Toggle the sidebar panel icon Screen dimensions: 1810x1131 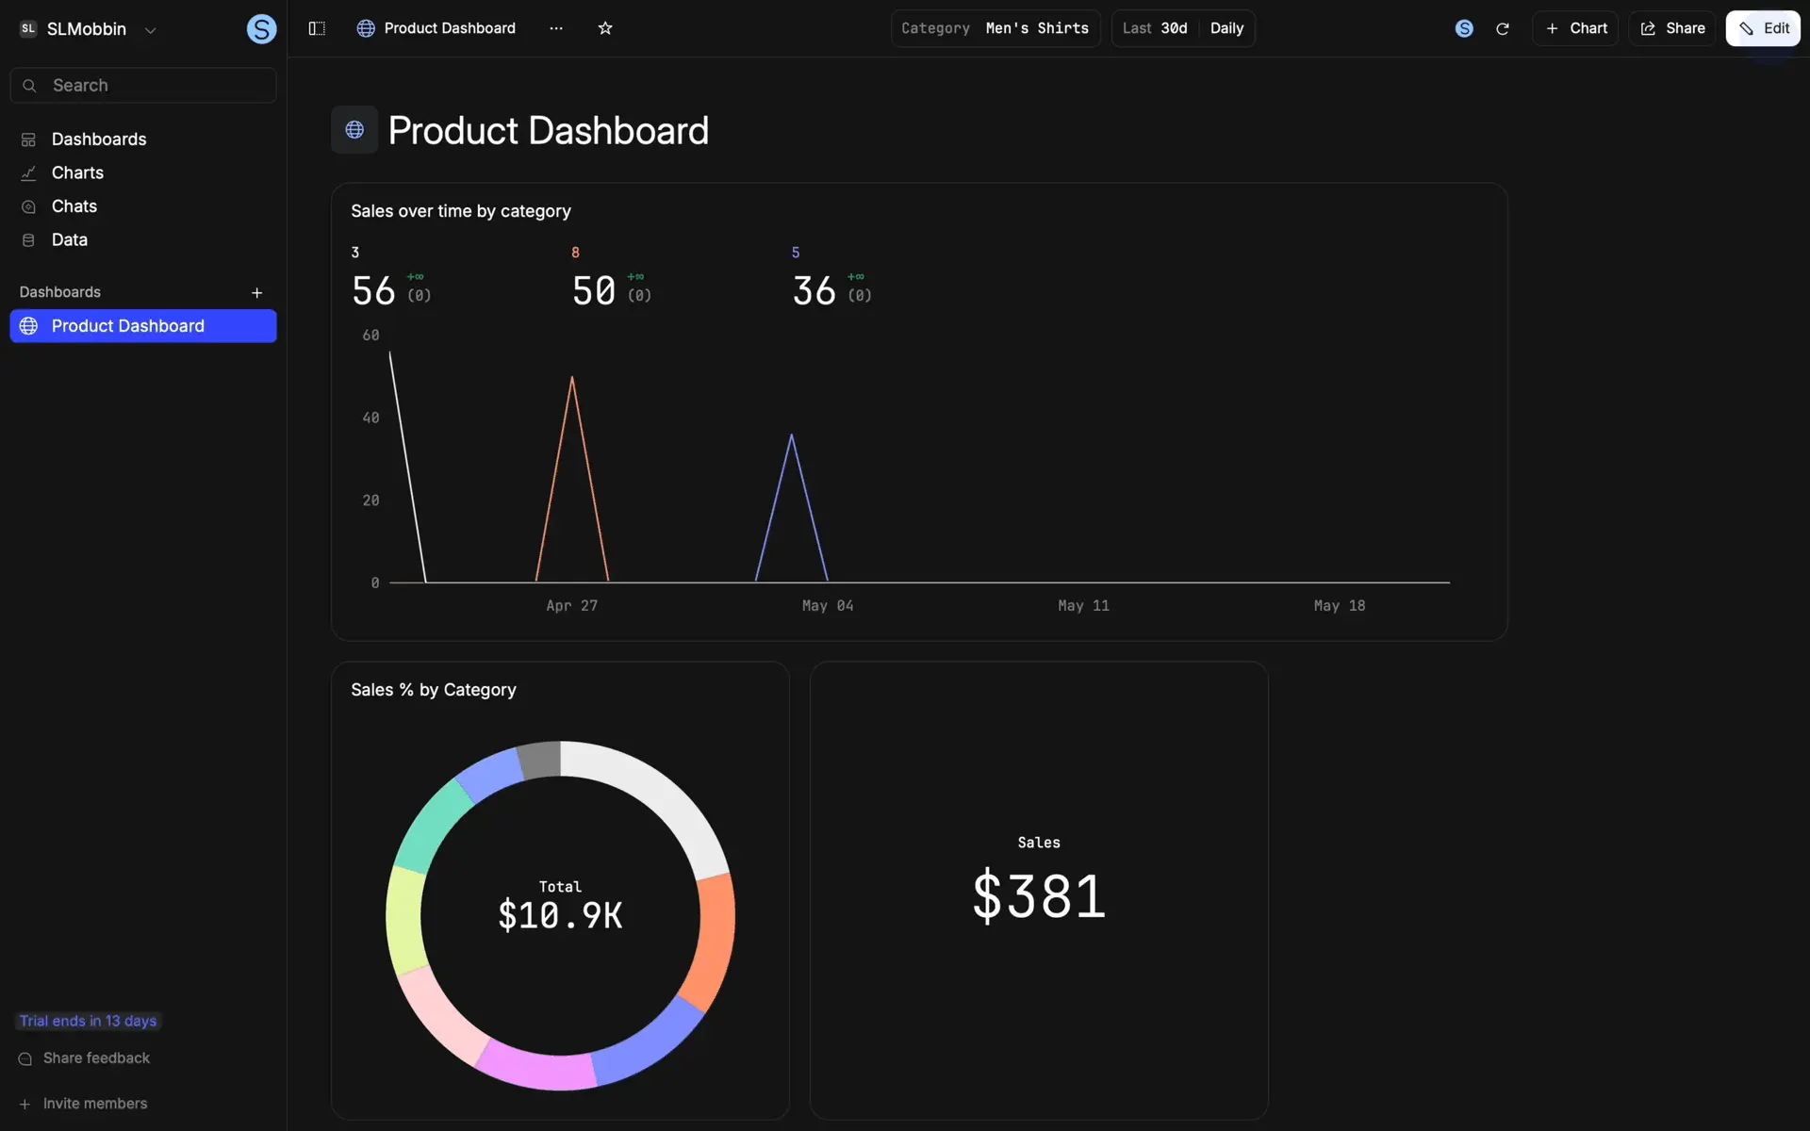click(317, 28)
